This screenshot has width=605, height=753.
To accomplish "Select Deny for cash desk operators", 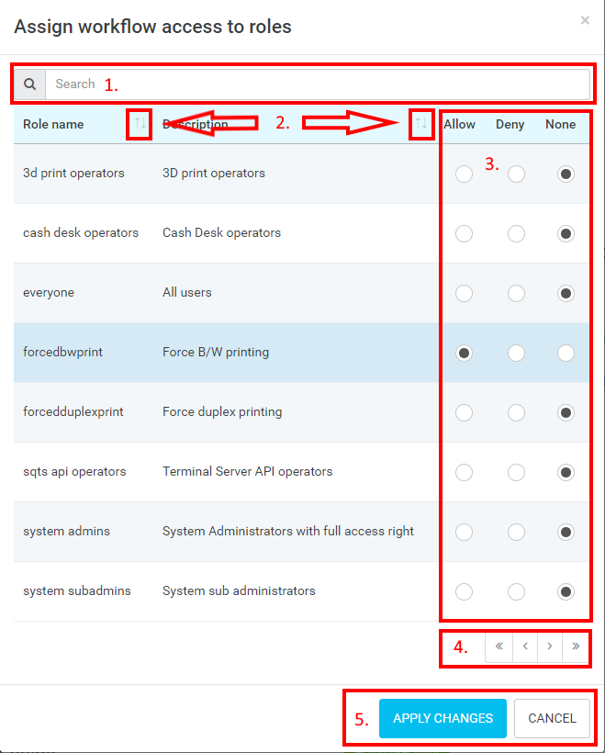I will pyautogui.click(x=516, y=233).
